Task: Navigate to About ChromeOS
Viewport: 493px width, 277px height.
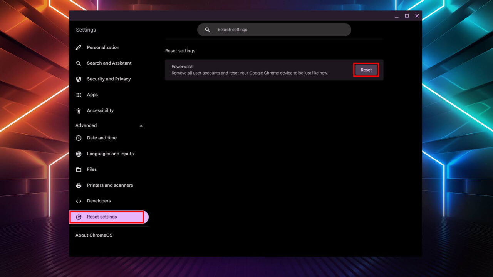Action: [x=94, y=235]
